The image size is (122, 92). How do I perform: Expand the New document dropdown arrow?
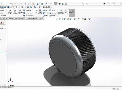click(30, 4)
